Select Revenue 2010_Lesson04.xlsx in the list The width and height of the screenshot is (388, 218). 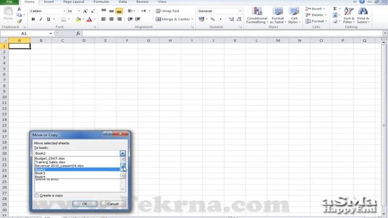click(x=77, y=166)
